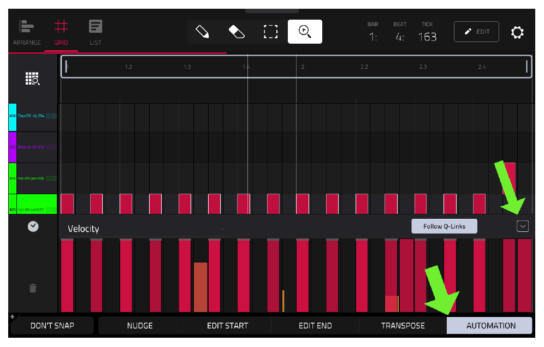544x347 pixels.
Task: Click the cyan A06 pad label
Action: (x=13, y=117)
